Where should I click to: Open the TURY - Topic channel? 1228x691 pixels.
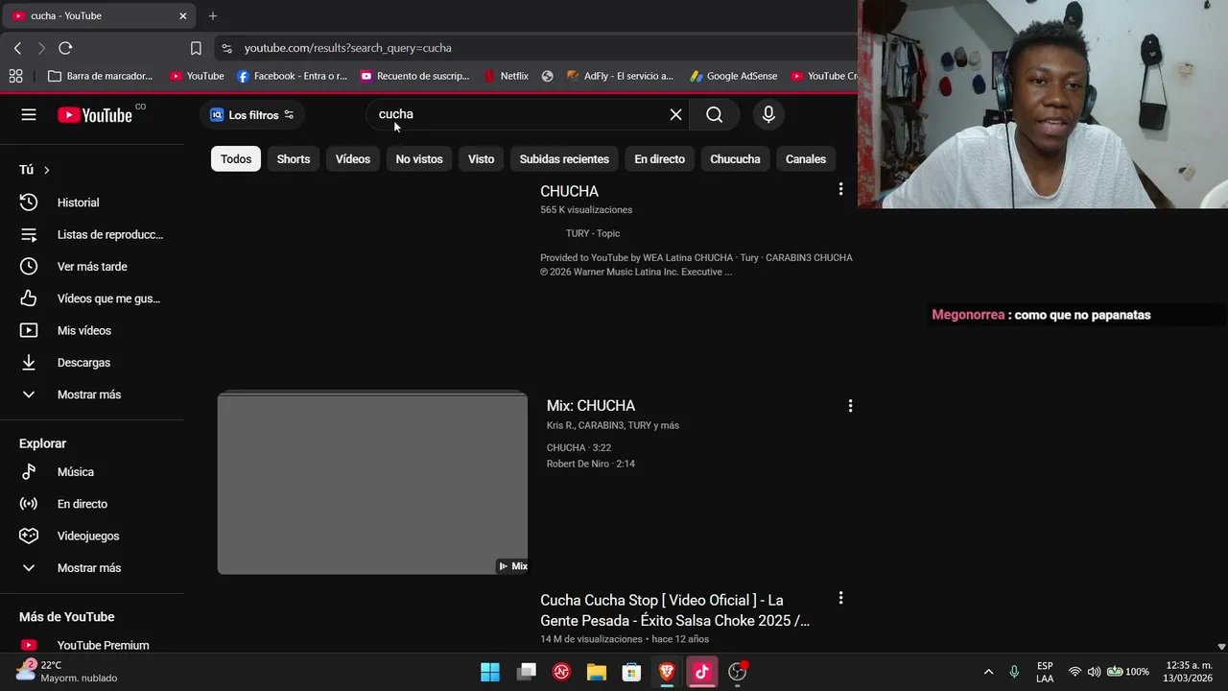[593, 233]
